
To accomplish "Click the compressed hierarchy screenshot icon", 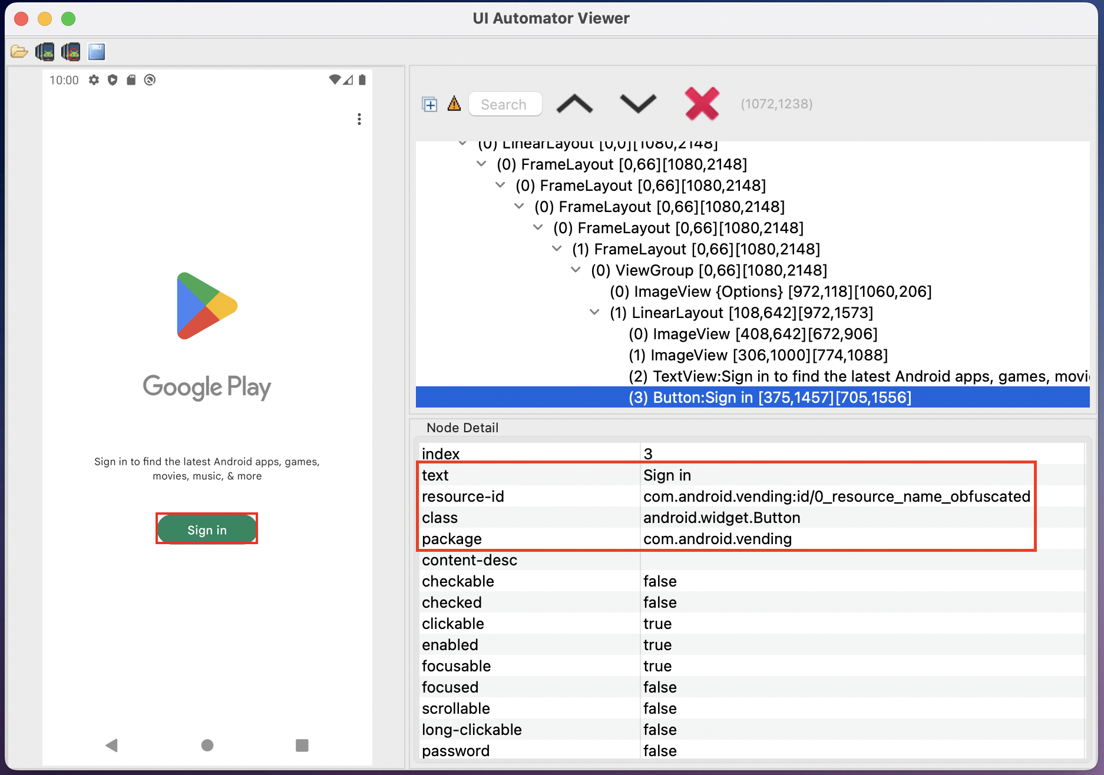I will [71, 52].
